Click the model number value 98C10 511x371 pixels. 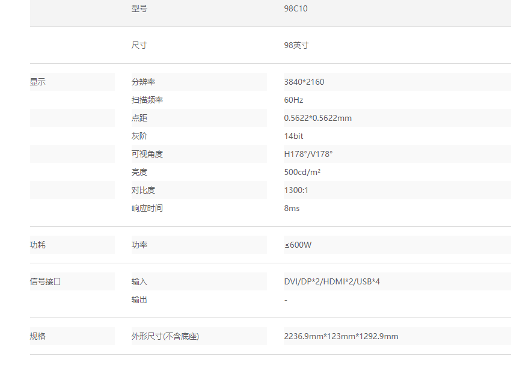point(296,9)
